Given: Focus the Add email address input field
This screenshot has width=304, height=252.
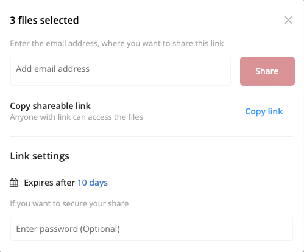Looking at the screenshot, I should (x=121, y=71).
